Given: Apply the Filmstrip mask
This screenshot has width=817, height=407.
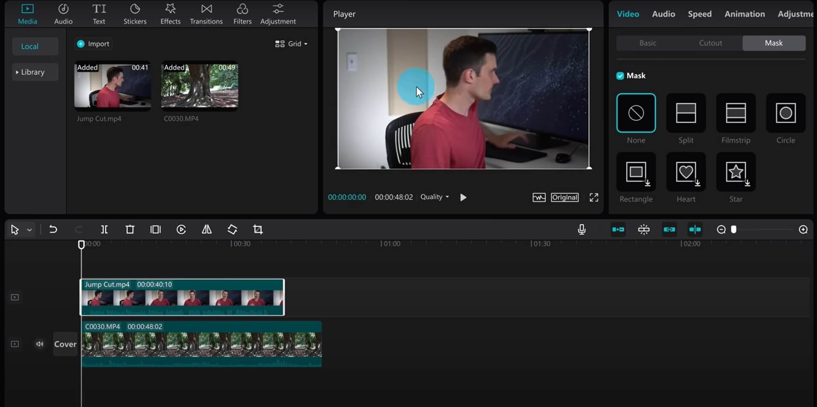Looking at the screenshot, I should coord(736,113).
